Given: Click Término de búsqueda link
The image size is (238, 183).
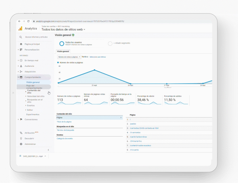Looking at the screenshot, I should [x=65, y=130].
